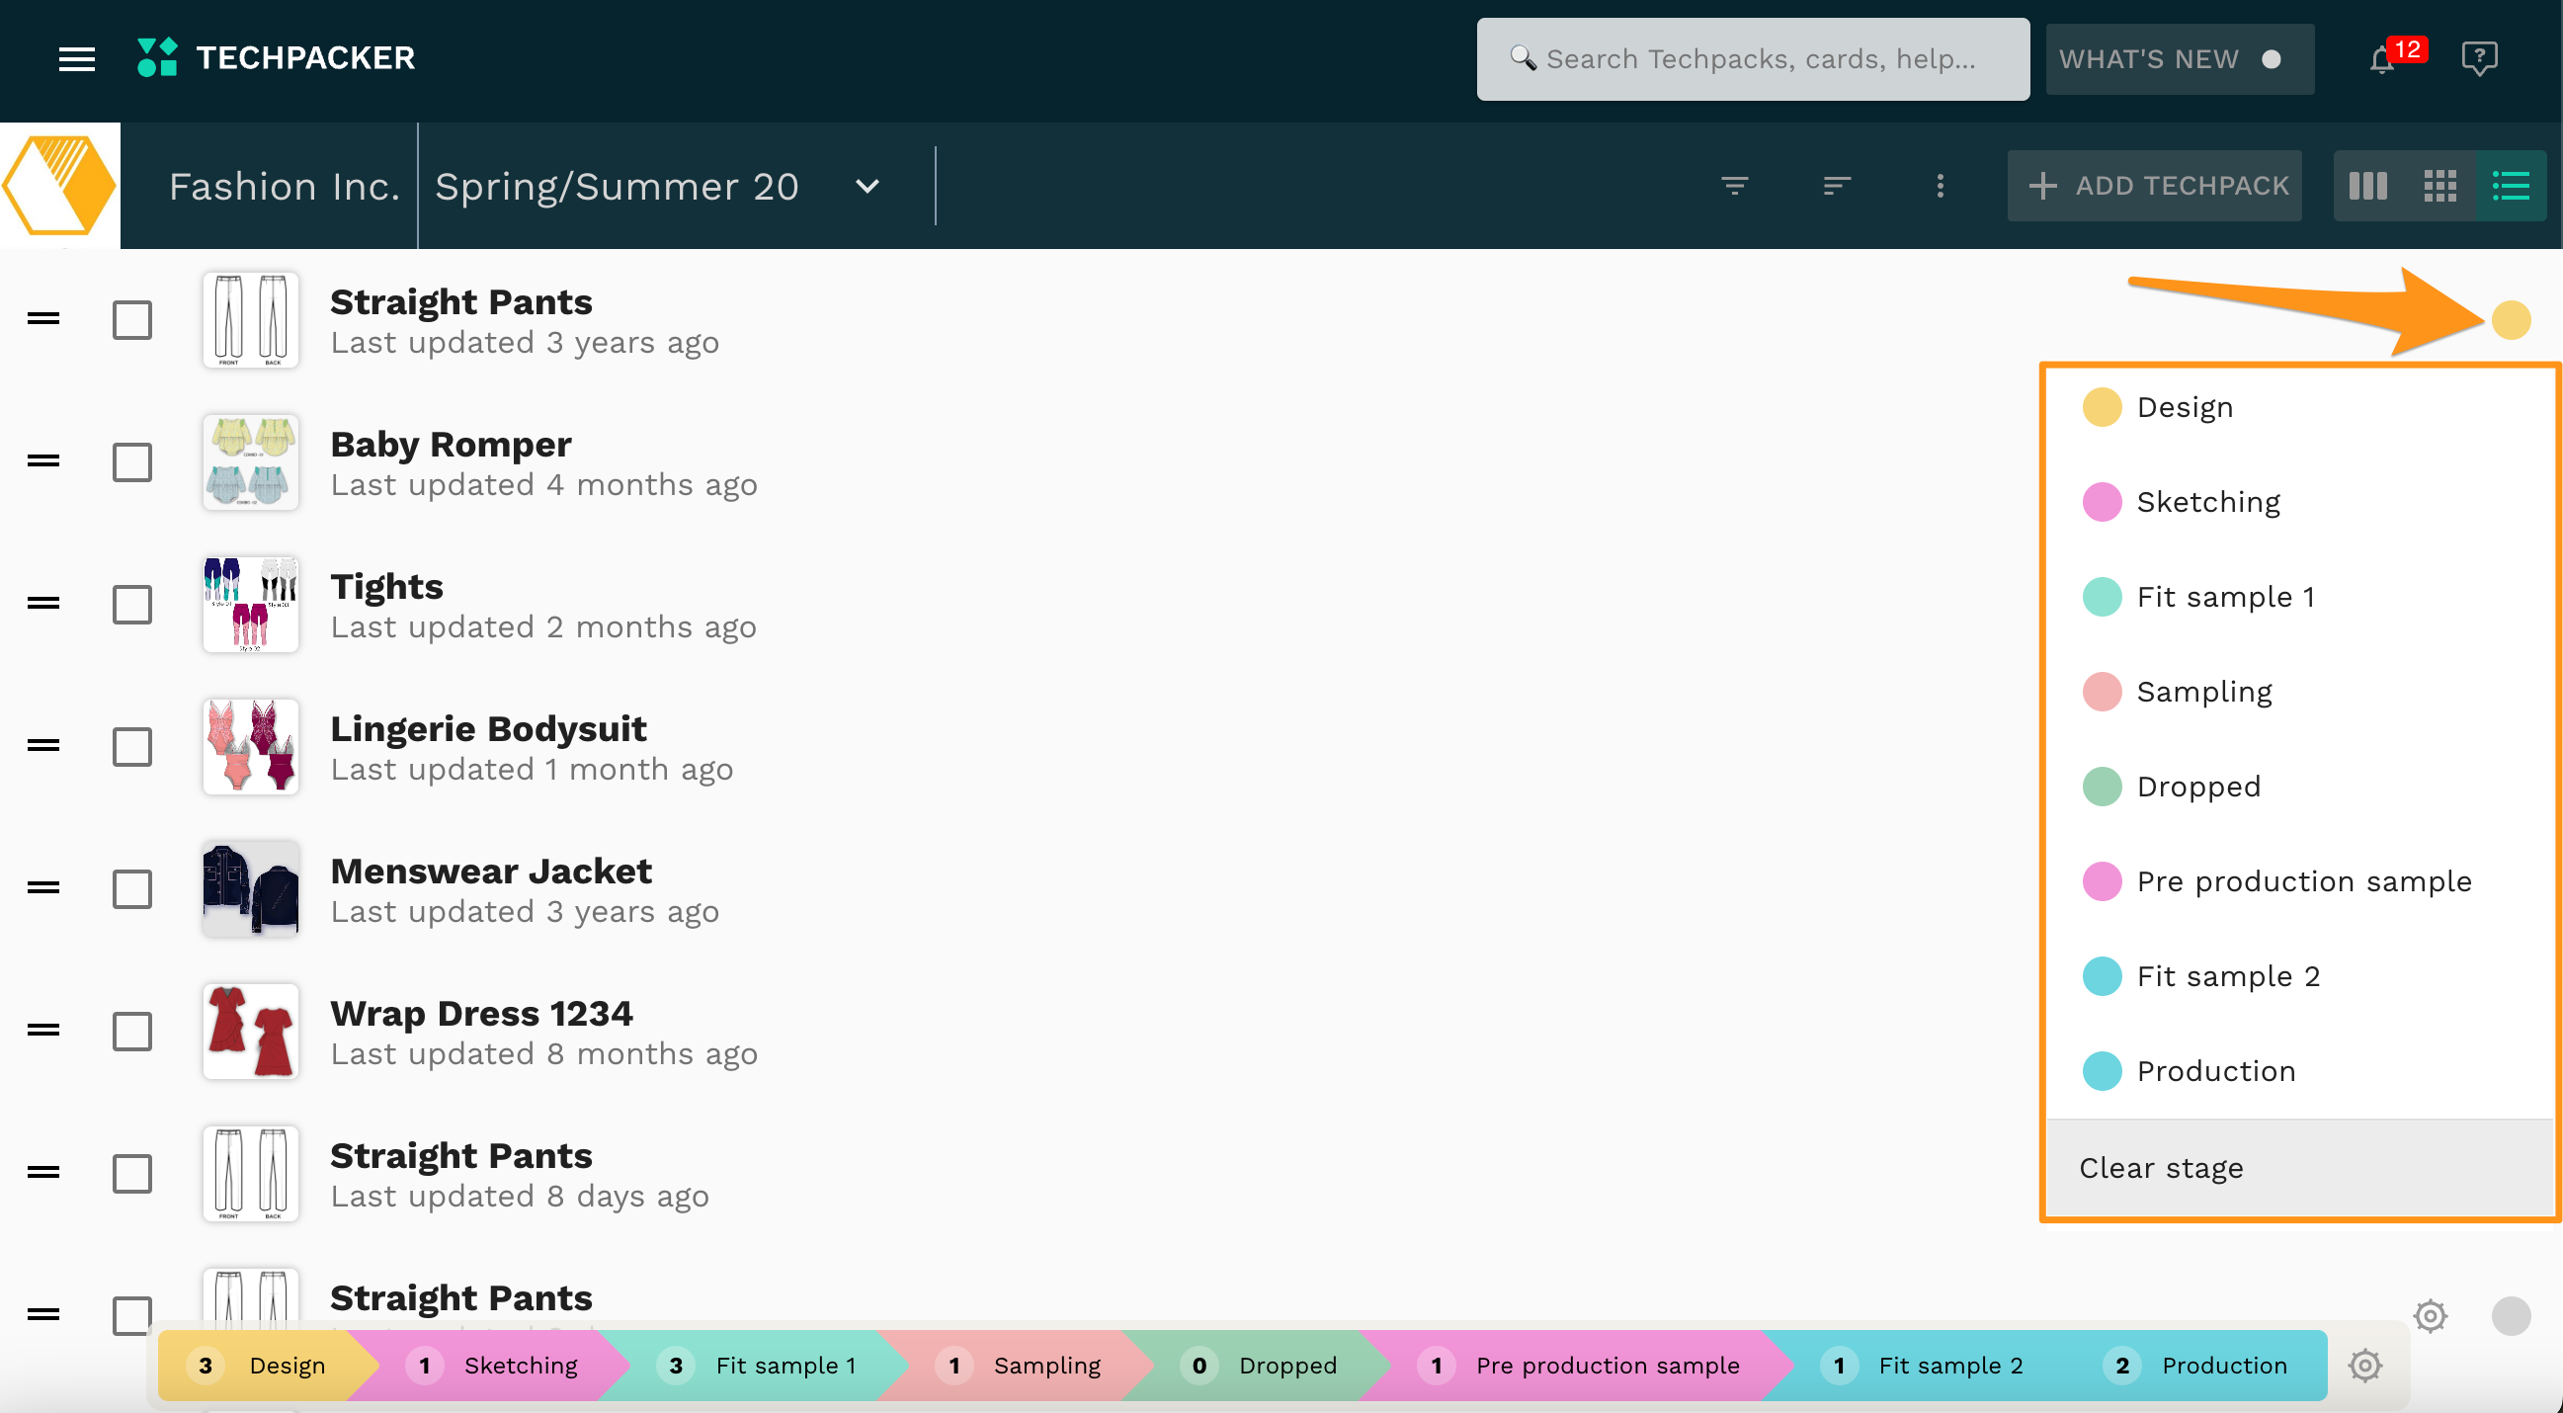2563x1413 pixels.
Task: Check the Baby Romper checkbox
Action: pyautogui.click(x=132, y=462)
